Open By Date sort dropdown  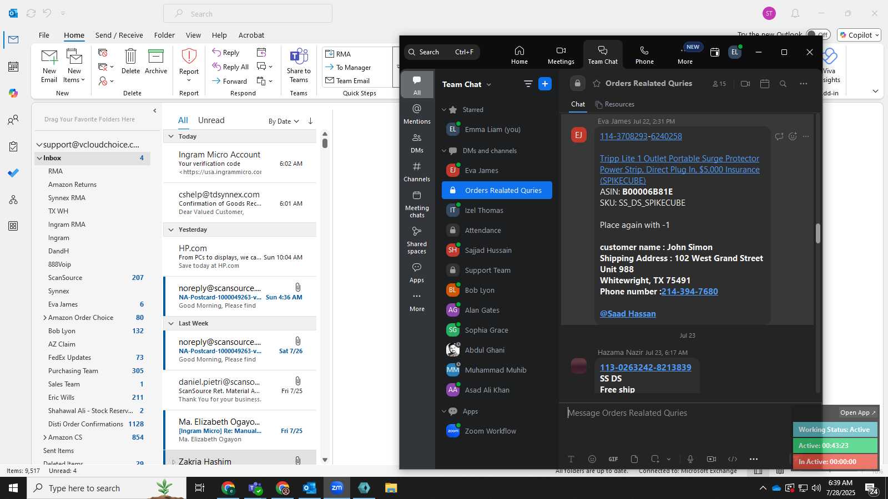coord(284,121)
